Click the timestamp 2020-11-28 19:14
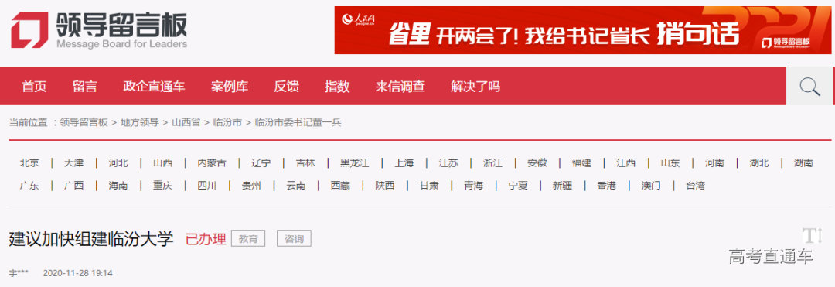The image size is (835, 287). click(x=78, y=273)
